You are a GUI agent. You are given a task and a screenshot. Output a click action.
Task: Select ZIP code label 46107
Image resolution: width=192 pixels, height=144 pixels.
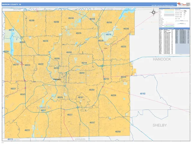pyautogui.click(x=81, y=97)
